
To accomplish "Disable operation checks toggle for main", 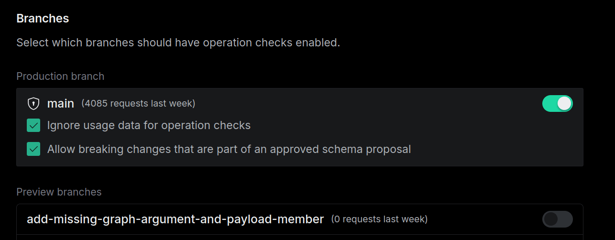I will tap(557, 103).
